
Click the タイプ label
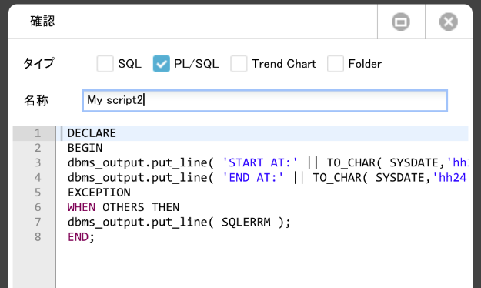pyautogui.click(x=39, y=63)
